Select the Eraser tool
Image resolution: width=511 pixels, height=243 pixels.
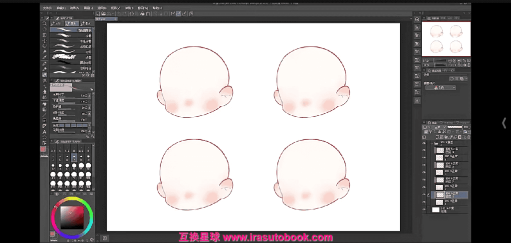click(x=44, y=92)
